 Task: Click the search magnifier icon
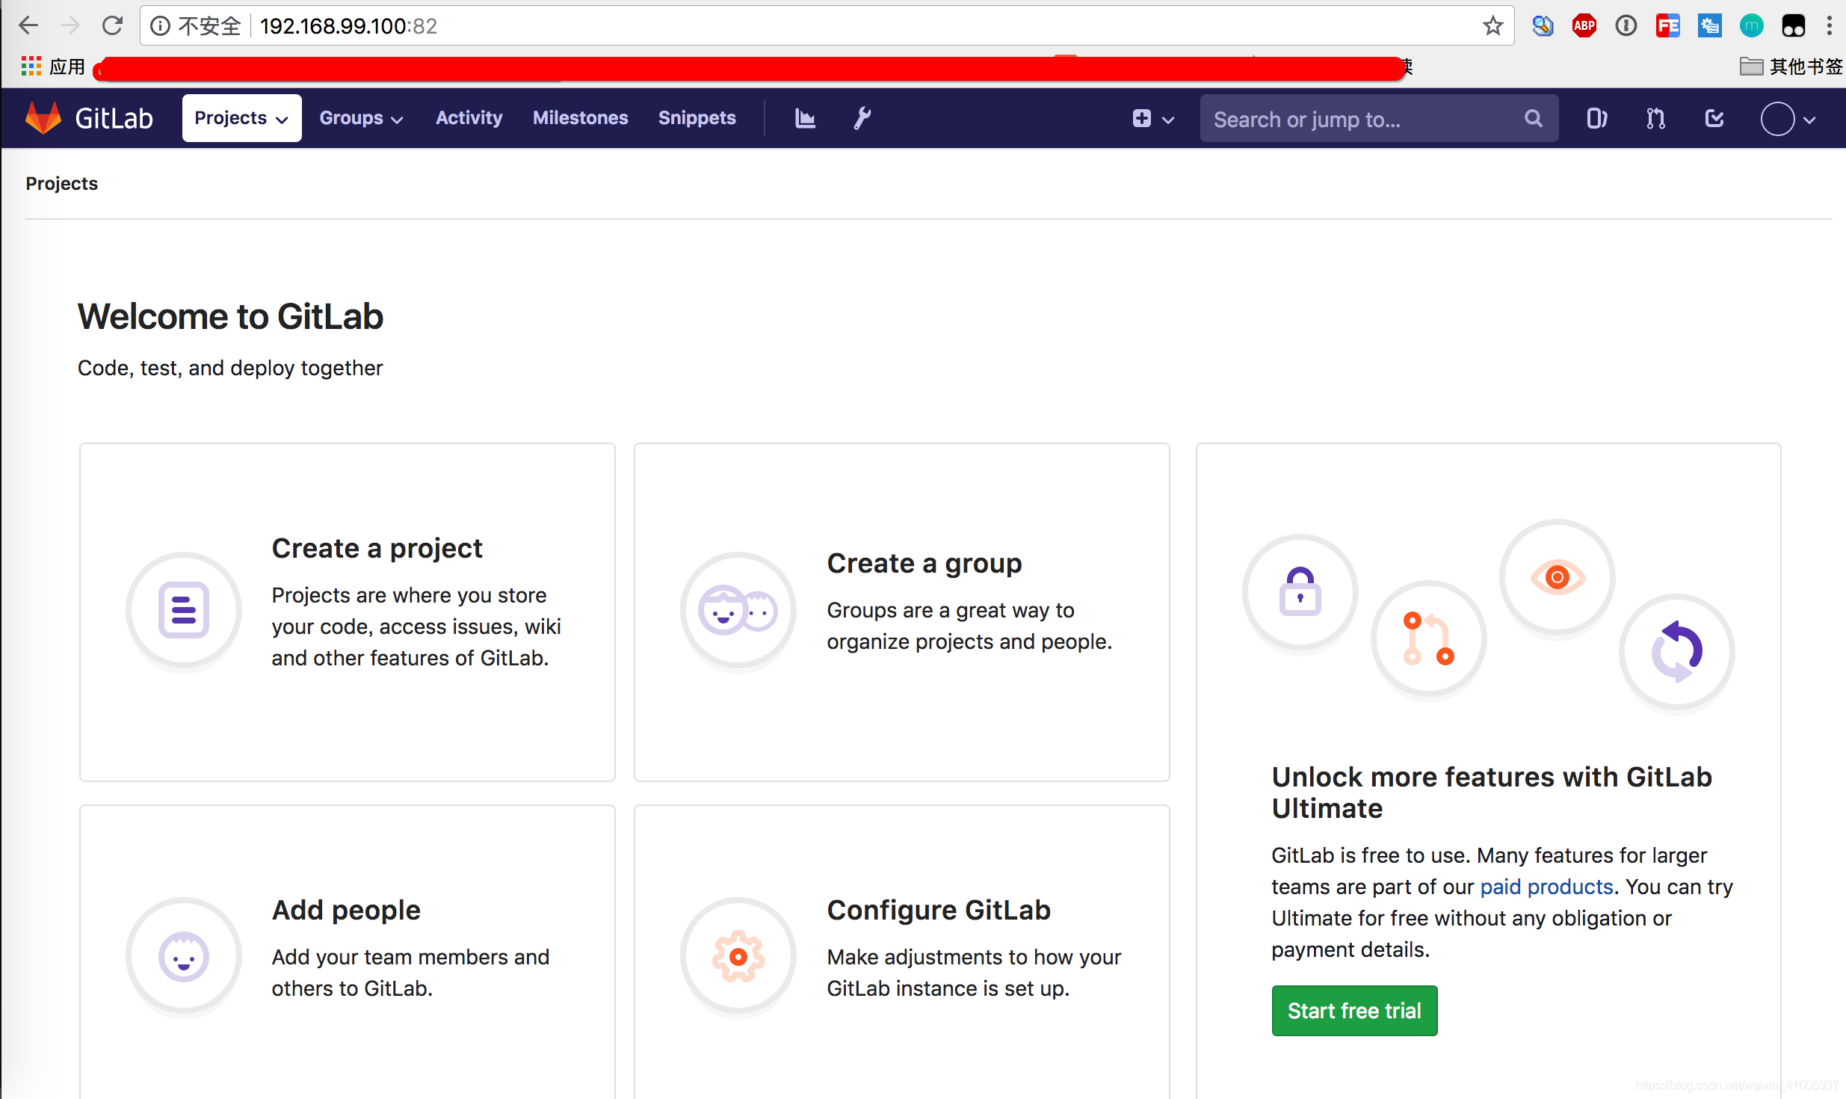[1533, 119]
